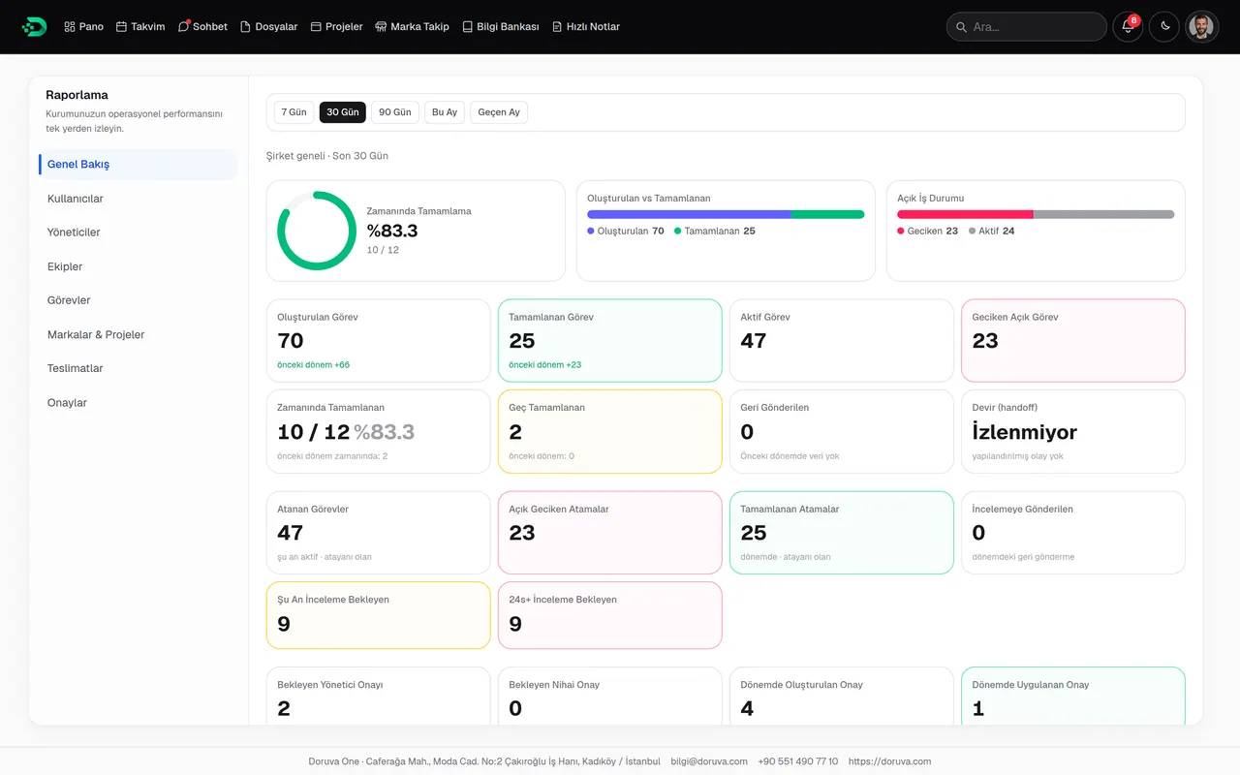Click the Doruva logo icon
The height and width of the screenshot is (775, 1240).
click(34, 27)
